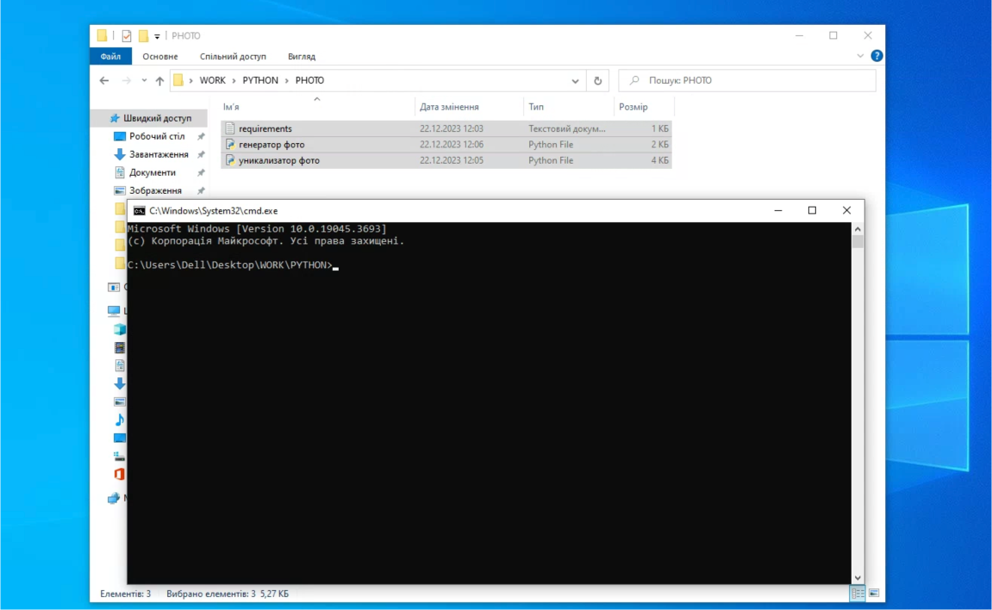Click the local disk drive icon in sidebar
The image size is (992, 610).
(x=120, y=456)
